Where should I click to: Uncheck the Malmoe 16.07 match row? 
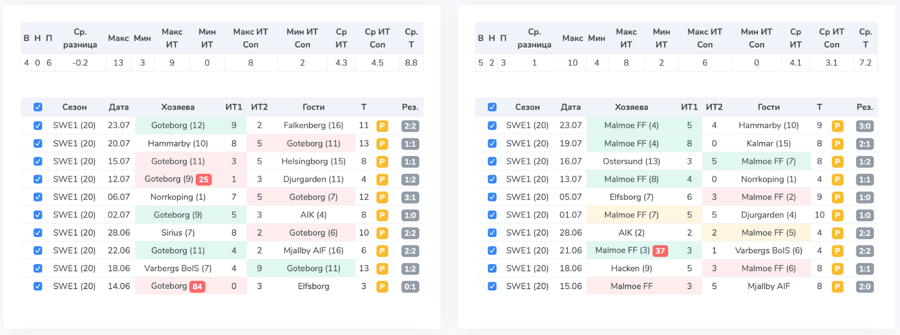click(x=492, y=161)
